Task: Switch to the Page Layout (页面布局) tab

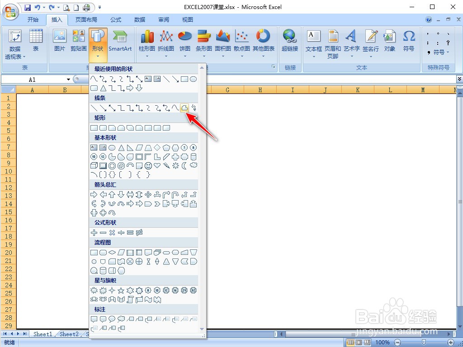Action: click(86, 20)
